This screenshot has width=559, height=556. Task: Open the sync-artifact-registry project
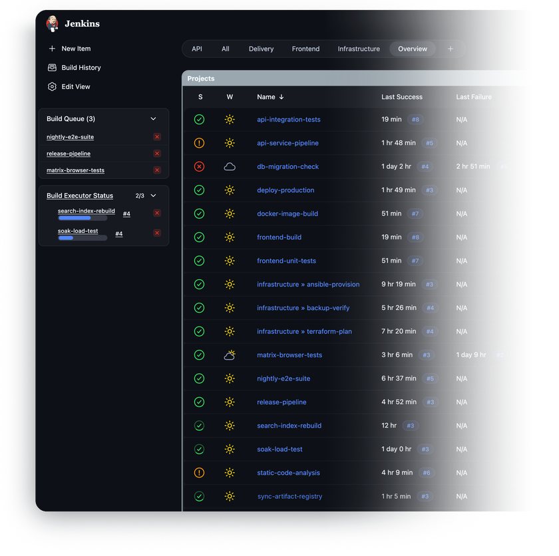[289, 496]
